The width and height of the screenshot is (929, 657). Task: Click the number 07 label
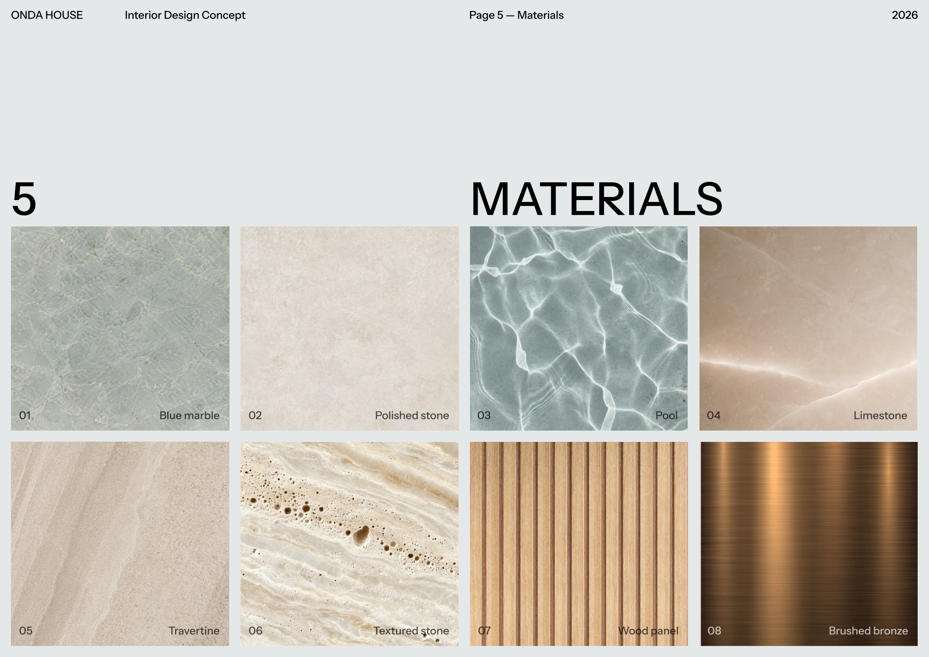coord(484,631)
